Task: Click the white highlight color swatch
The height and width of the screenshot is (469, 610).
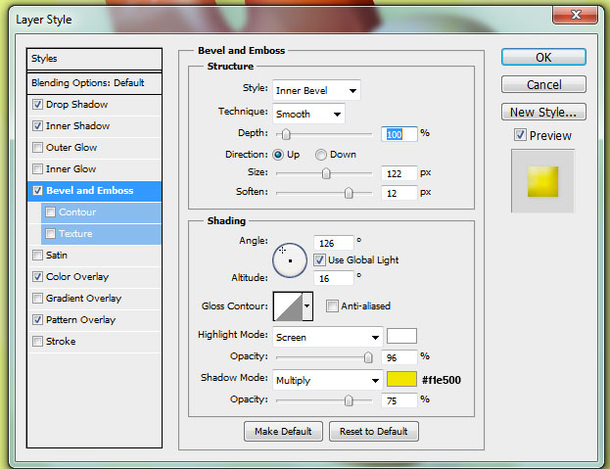Action: (401, 337)
